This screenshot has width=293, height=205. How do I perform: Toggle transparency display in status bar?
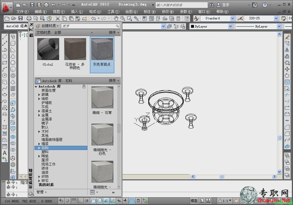(132, 201)
